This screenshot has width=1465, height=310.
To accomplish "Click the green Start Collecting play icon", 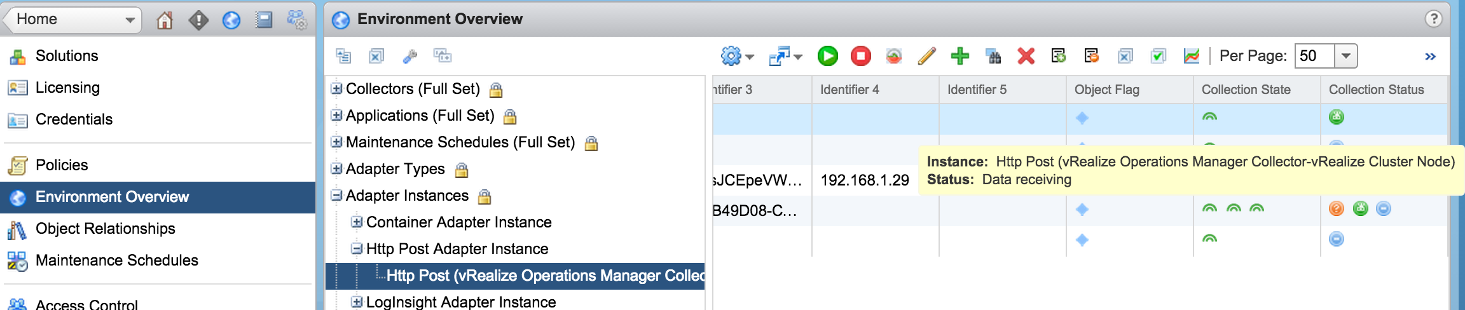I will pyautogui.click(x=827, y=56).
